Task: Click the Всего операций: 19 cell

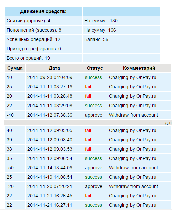Action: [44, 58]
